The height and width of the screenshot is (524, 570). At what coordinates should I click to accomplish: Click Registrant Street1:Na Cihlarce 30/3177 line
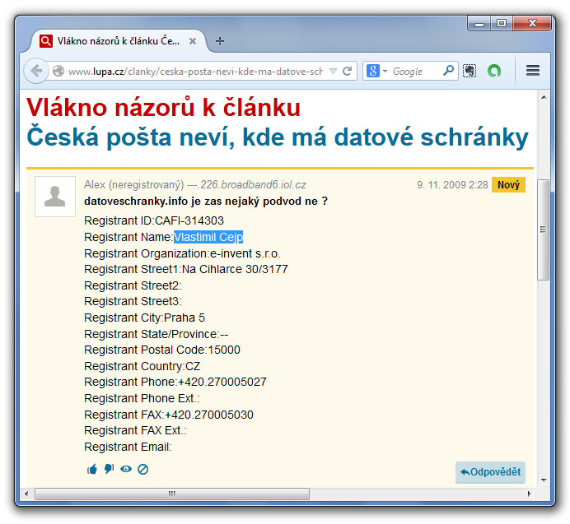click(x=186, y=269)
